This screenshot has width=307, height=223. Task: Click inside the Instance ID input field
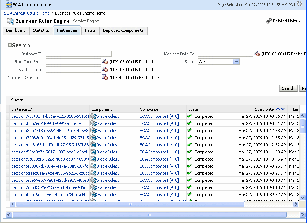click(x=78, y=54)
